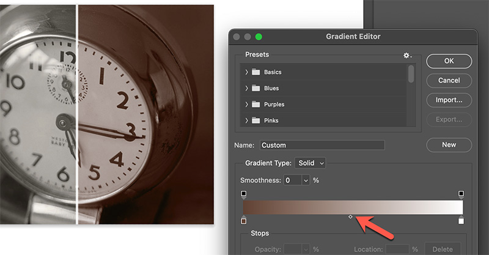This screenshot has height=255, width=489.
Task: Select the Pinks folder icon
Action: pos(256,120)
